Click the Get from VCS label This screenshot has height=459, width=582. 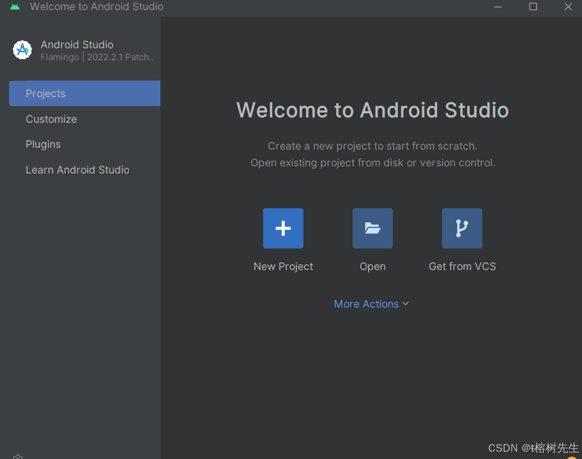tap(463, 266)
